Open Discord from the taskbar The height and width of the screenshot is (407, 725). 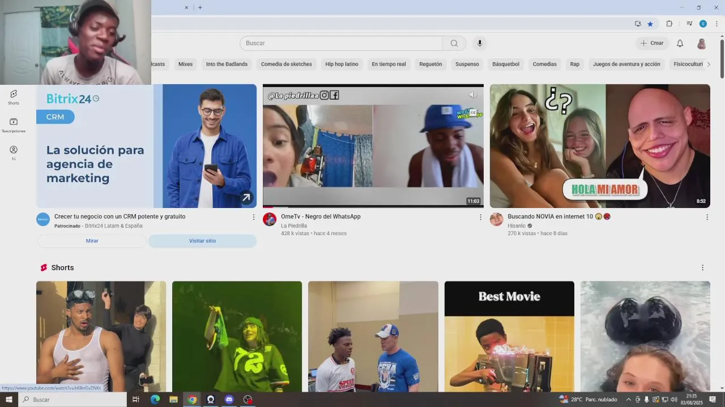pyautogui.click(x=229, y=400)
